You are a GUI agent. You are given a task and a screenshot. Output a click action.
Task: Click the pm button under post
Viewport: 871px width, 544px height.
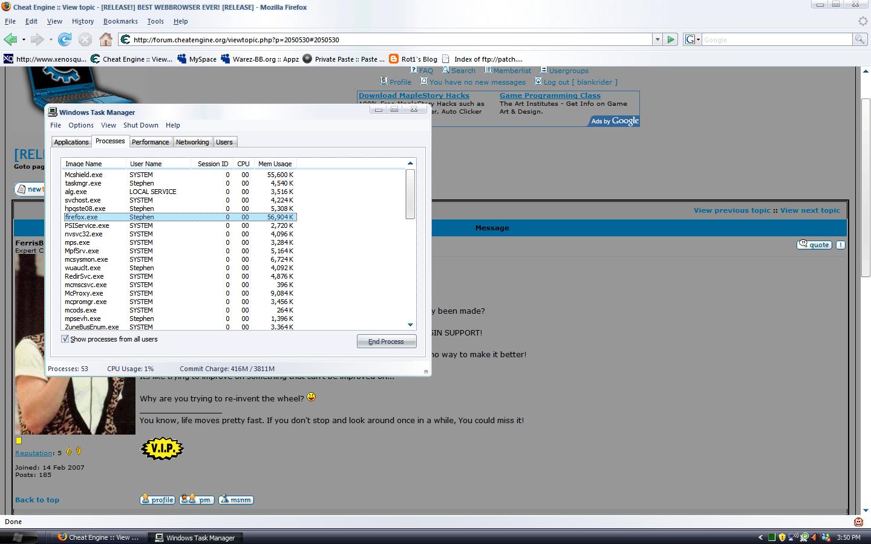197,500
